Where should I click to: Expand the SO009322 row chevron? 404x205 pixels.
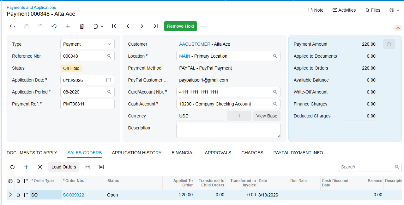coord(10,195)
